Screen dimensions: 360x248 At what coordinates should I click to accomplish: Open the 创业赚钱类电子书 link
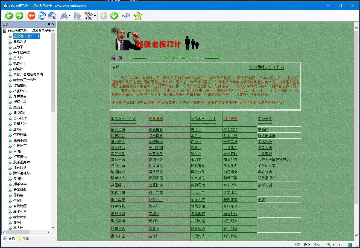pyautogui.click(x=267, y=67)
